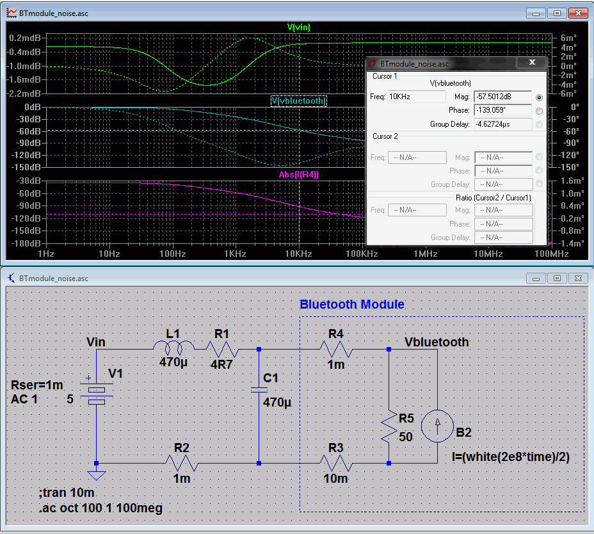Image resolution: width=594 pixels, height=534 pixels.
Task: Close the cursor readout dialog
Action: [532, 63]
